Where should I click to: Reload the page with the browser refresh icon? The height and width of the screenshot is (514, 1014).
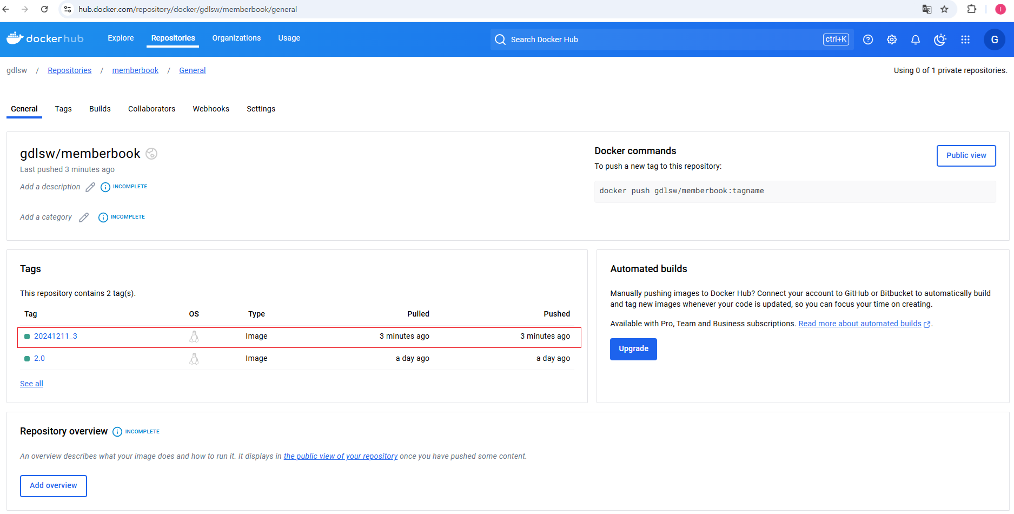[44, 9]
